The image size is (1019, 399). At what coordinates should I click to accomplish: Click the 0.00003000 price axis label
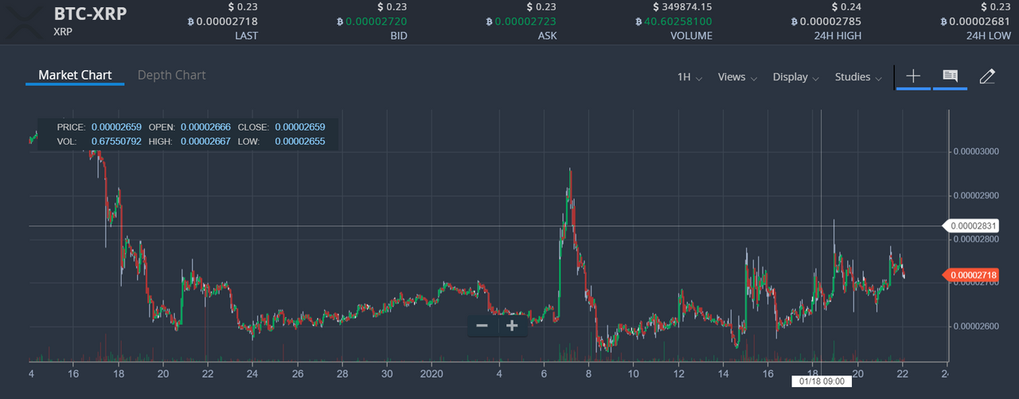[x=976, y=151]
